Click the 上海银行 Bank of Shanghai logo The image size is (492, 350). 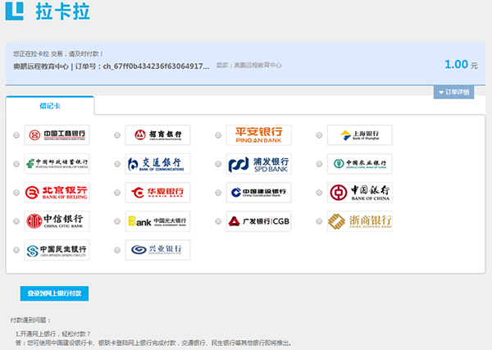[x=359, y=135]
